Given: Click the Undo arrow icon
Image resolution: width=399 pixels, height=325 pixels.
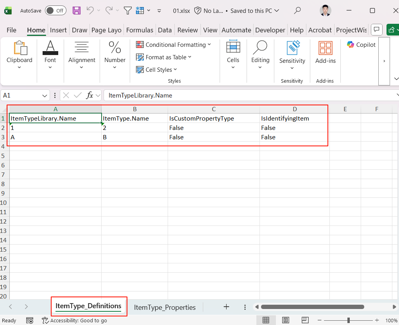Looking at the screenshot, I should click(90, 11).
